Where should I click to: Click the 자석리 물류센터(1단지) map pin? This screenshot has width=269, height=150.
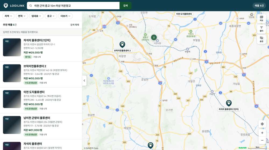tap(229, 103)
